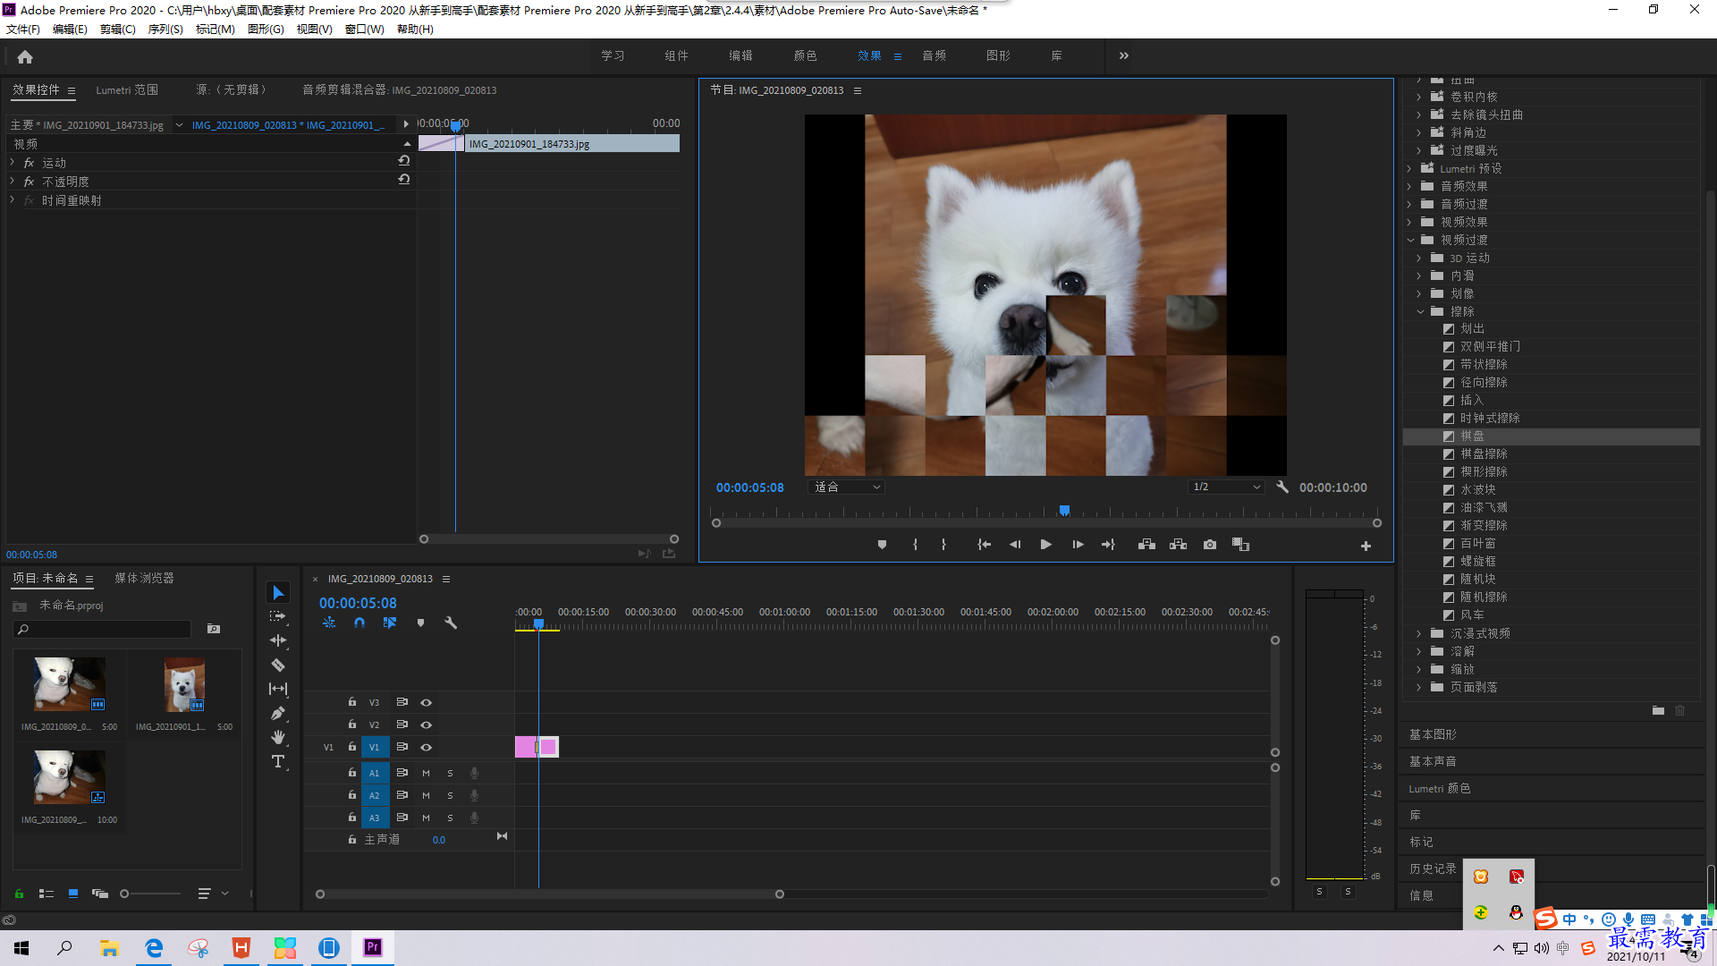
Task: Add marker in Program monitor
Action: point(882,545)
